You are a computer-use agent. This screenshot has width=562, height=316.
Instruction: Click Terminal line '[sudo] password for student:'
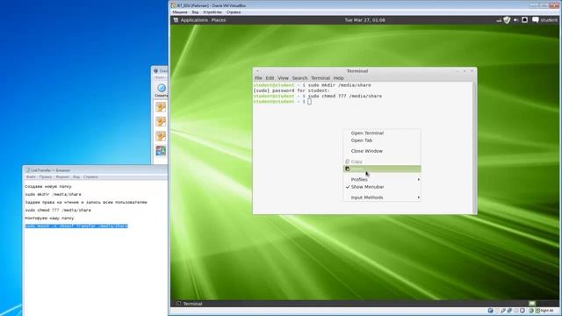[x=291, y=90]
